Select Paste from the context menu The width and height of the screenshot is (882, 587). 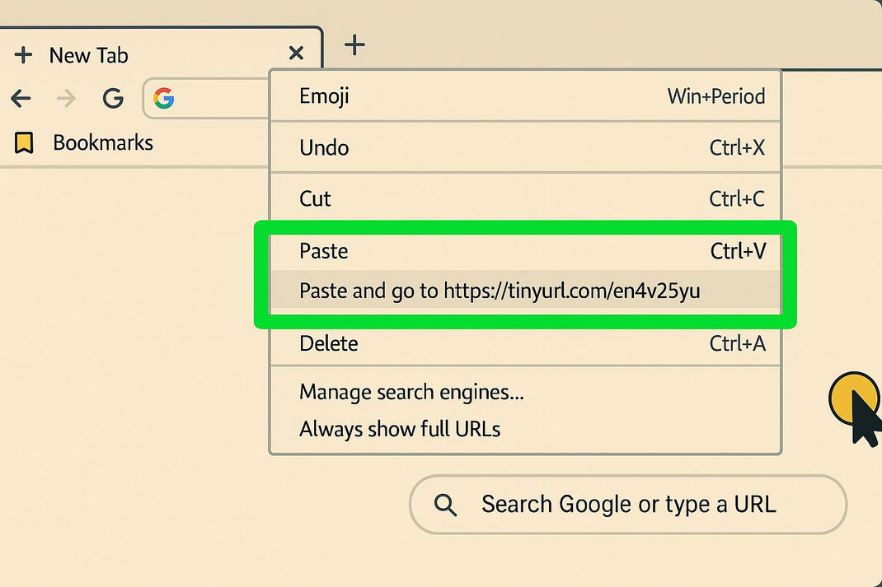(x=323, y=251)
